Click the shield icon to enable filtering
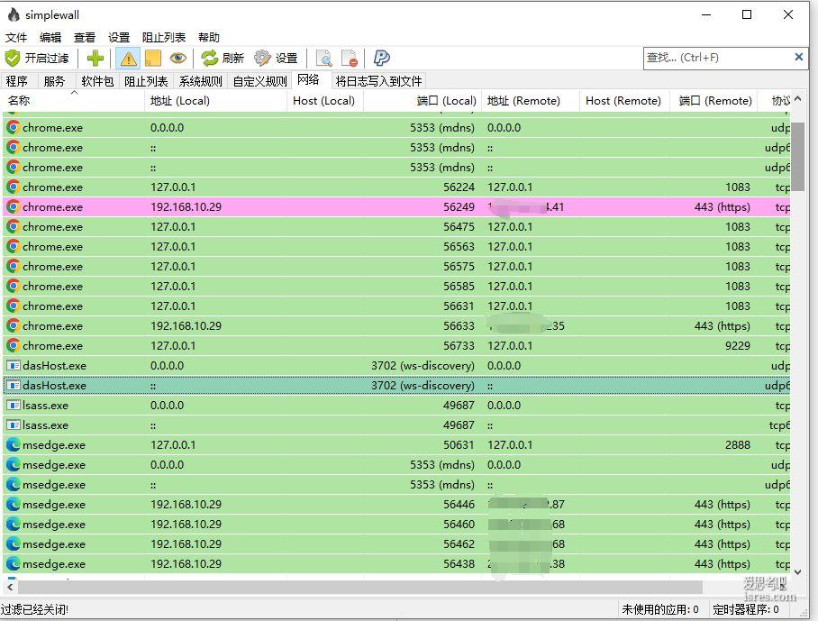The height and width of the screenshot is (621, 818). (x=13, y=58)
